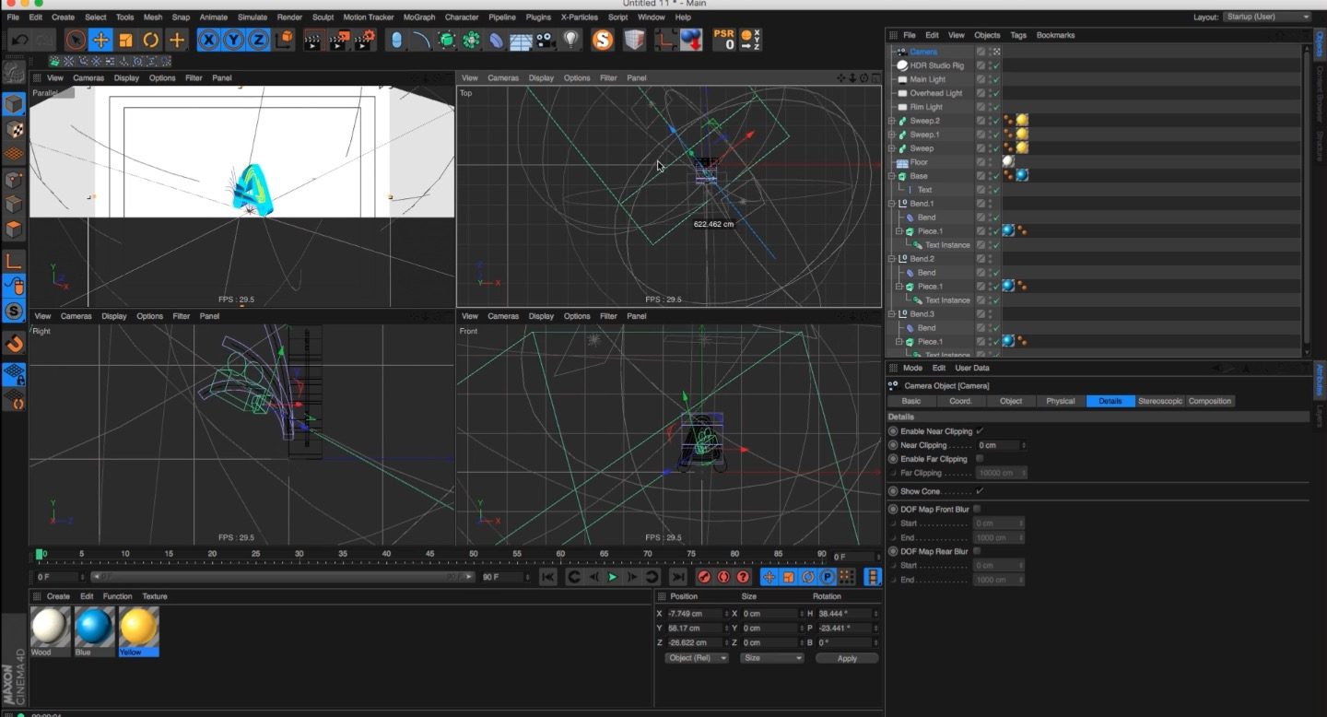Toggle the Z axis lock
Screen dimensions: 1327x717
pos(259,40)
